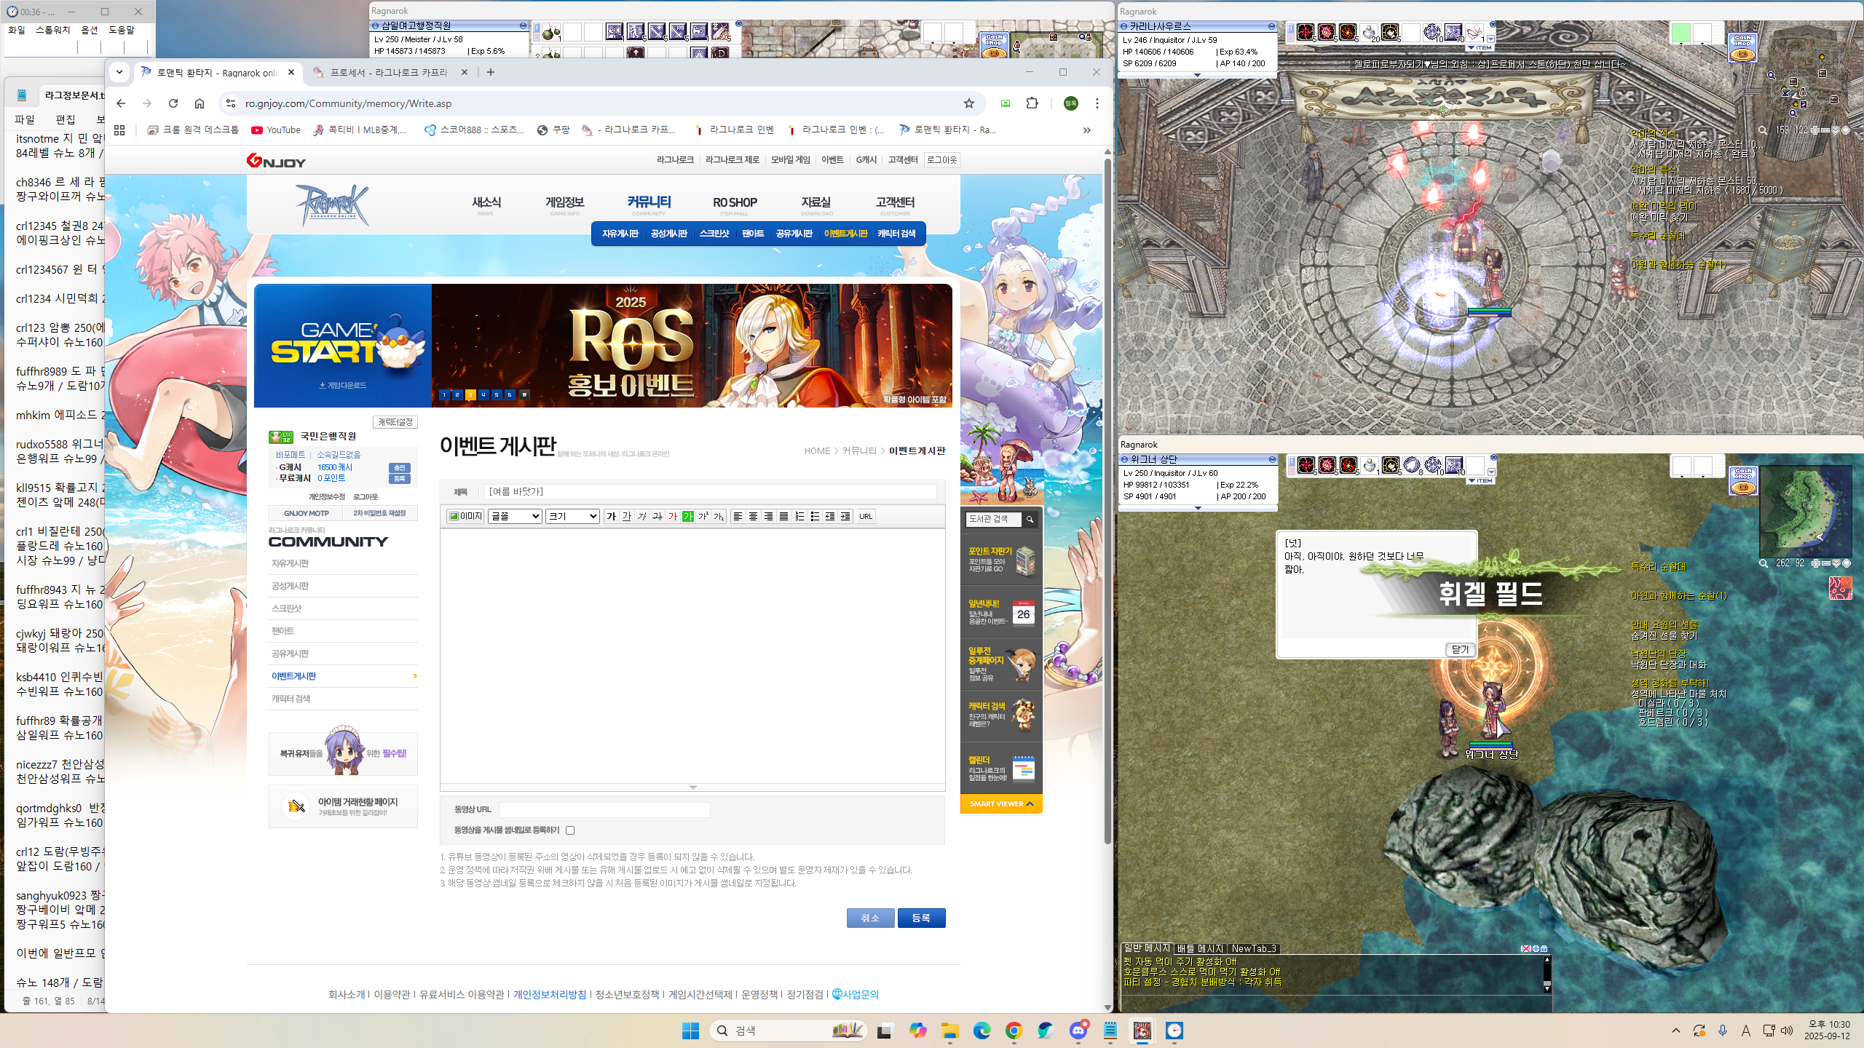
Task: Open red font color picker
Action: coord(673,516)
